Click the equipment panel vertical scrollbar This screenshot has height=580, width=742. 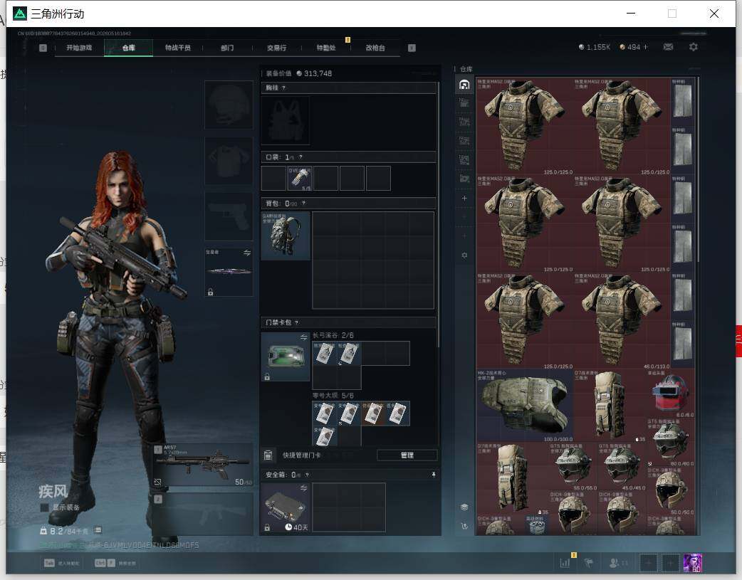439,213
